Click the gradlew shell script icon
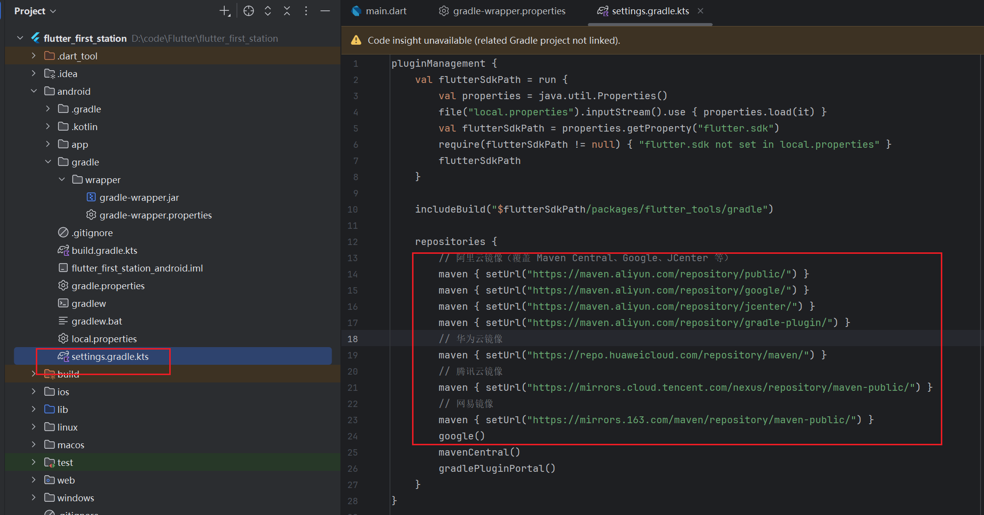Viewport: 984px width, 515px height. pyautogui.click(x=63, y=303)
